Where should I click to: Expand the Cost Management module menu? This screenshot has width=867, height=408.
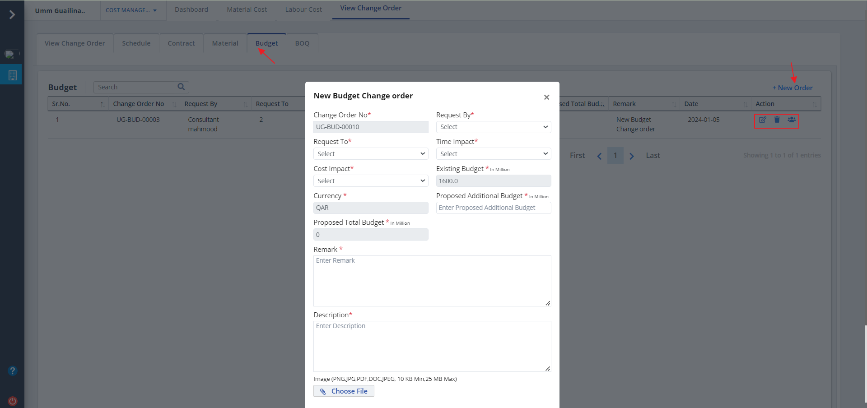131,10
